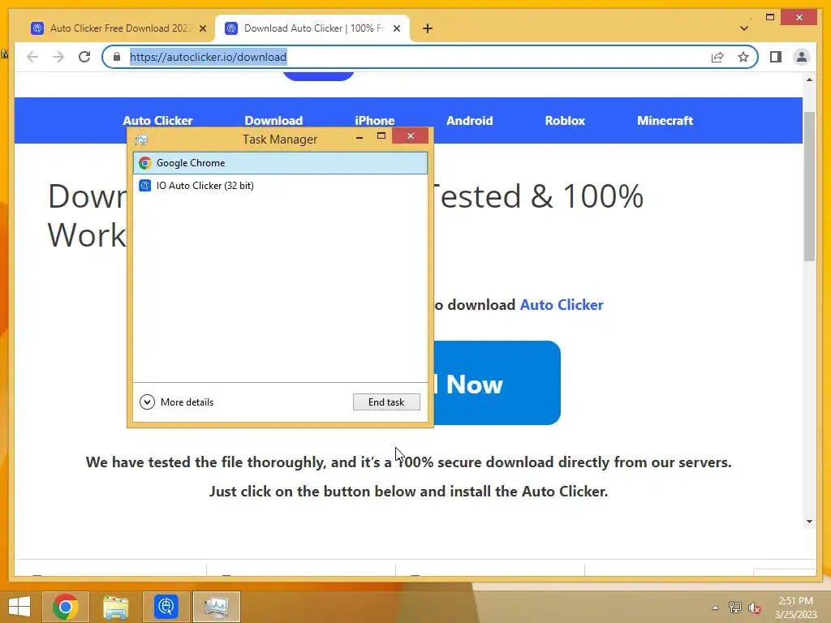Click the End task button

[x=386, y=402]
